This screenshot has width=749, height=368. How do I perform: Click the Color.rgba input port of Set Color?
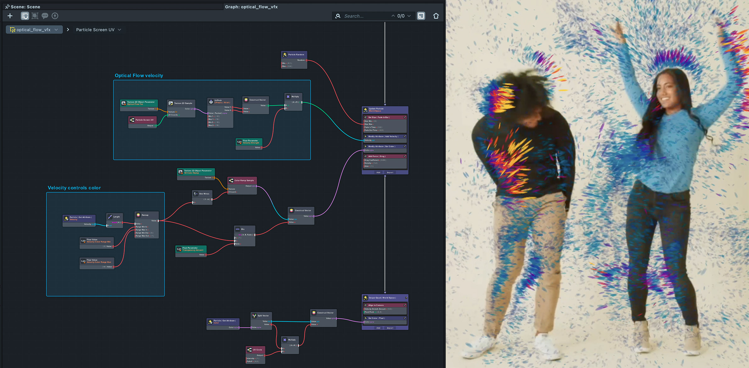tap(364, 150)
